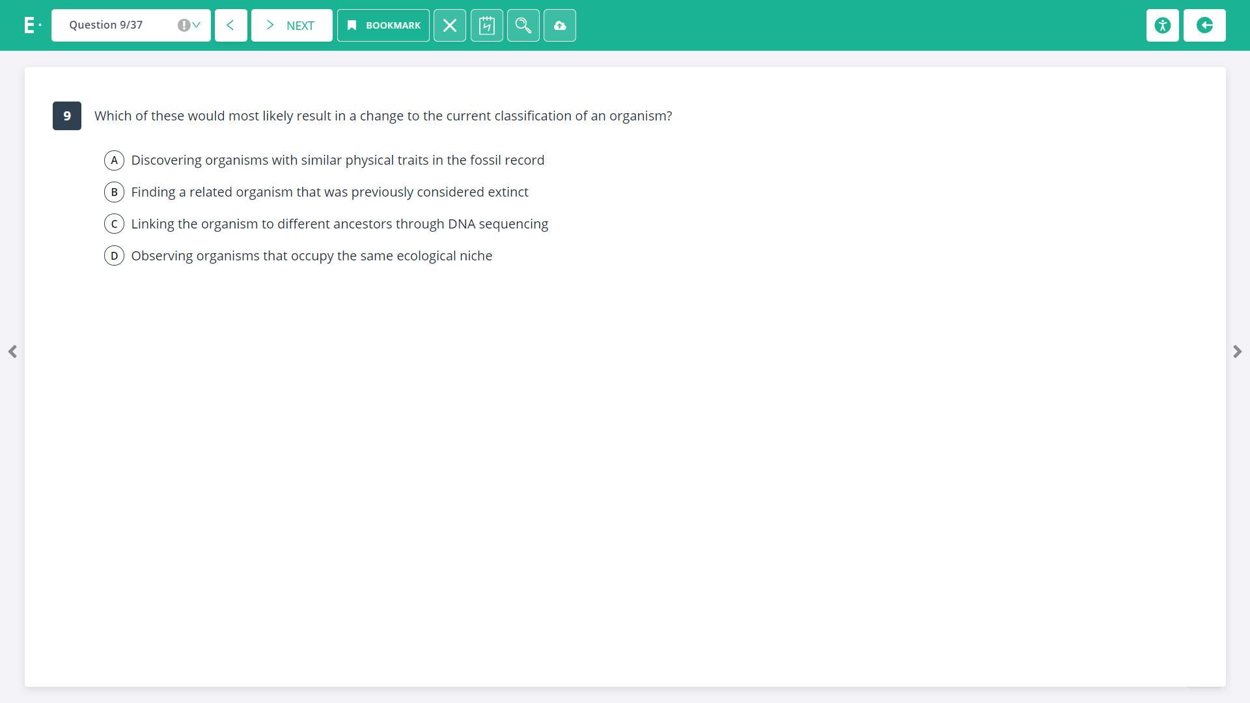Select answer choice C
1250x703 pixels.
114,224
